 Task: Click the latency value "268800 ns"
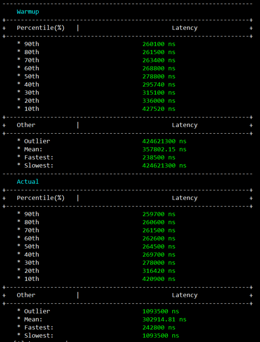pyautogui.click(x=159, y=68)
